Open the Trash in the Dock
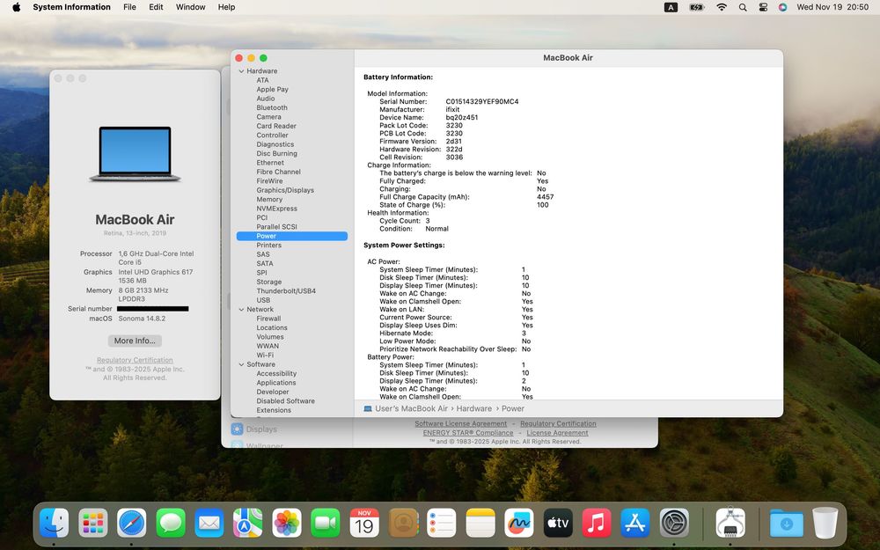 point(825,523)
